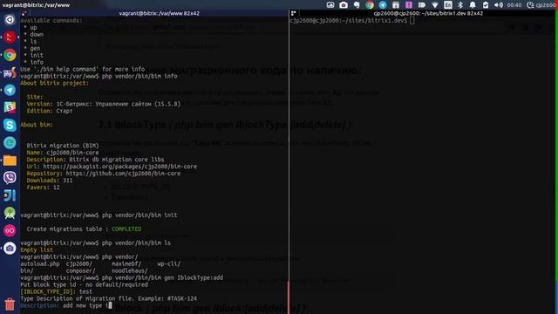This screenshot has height=314, width=558.
Task: Open the Trash in the dock
Action: (x=10, y=304)
